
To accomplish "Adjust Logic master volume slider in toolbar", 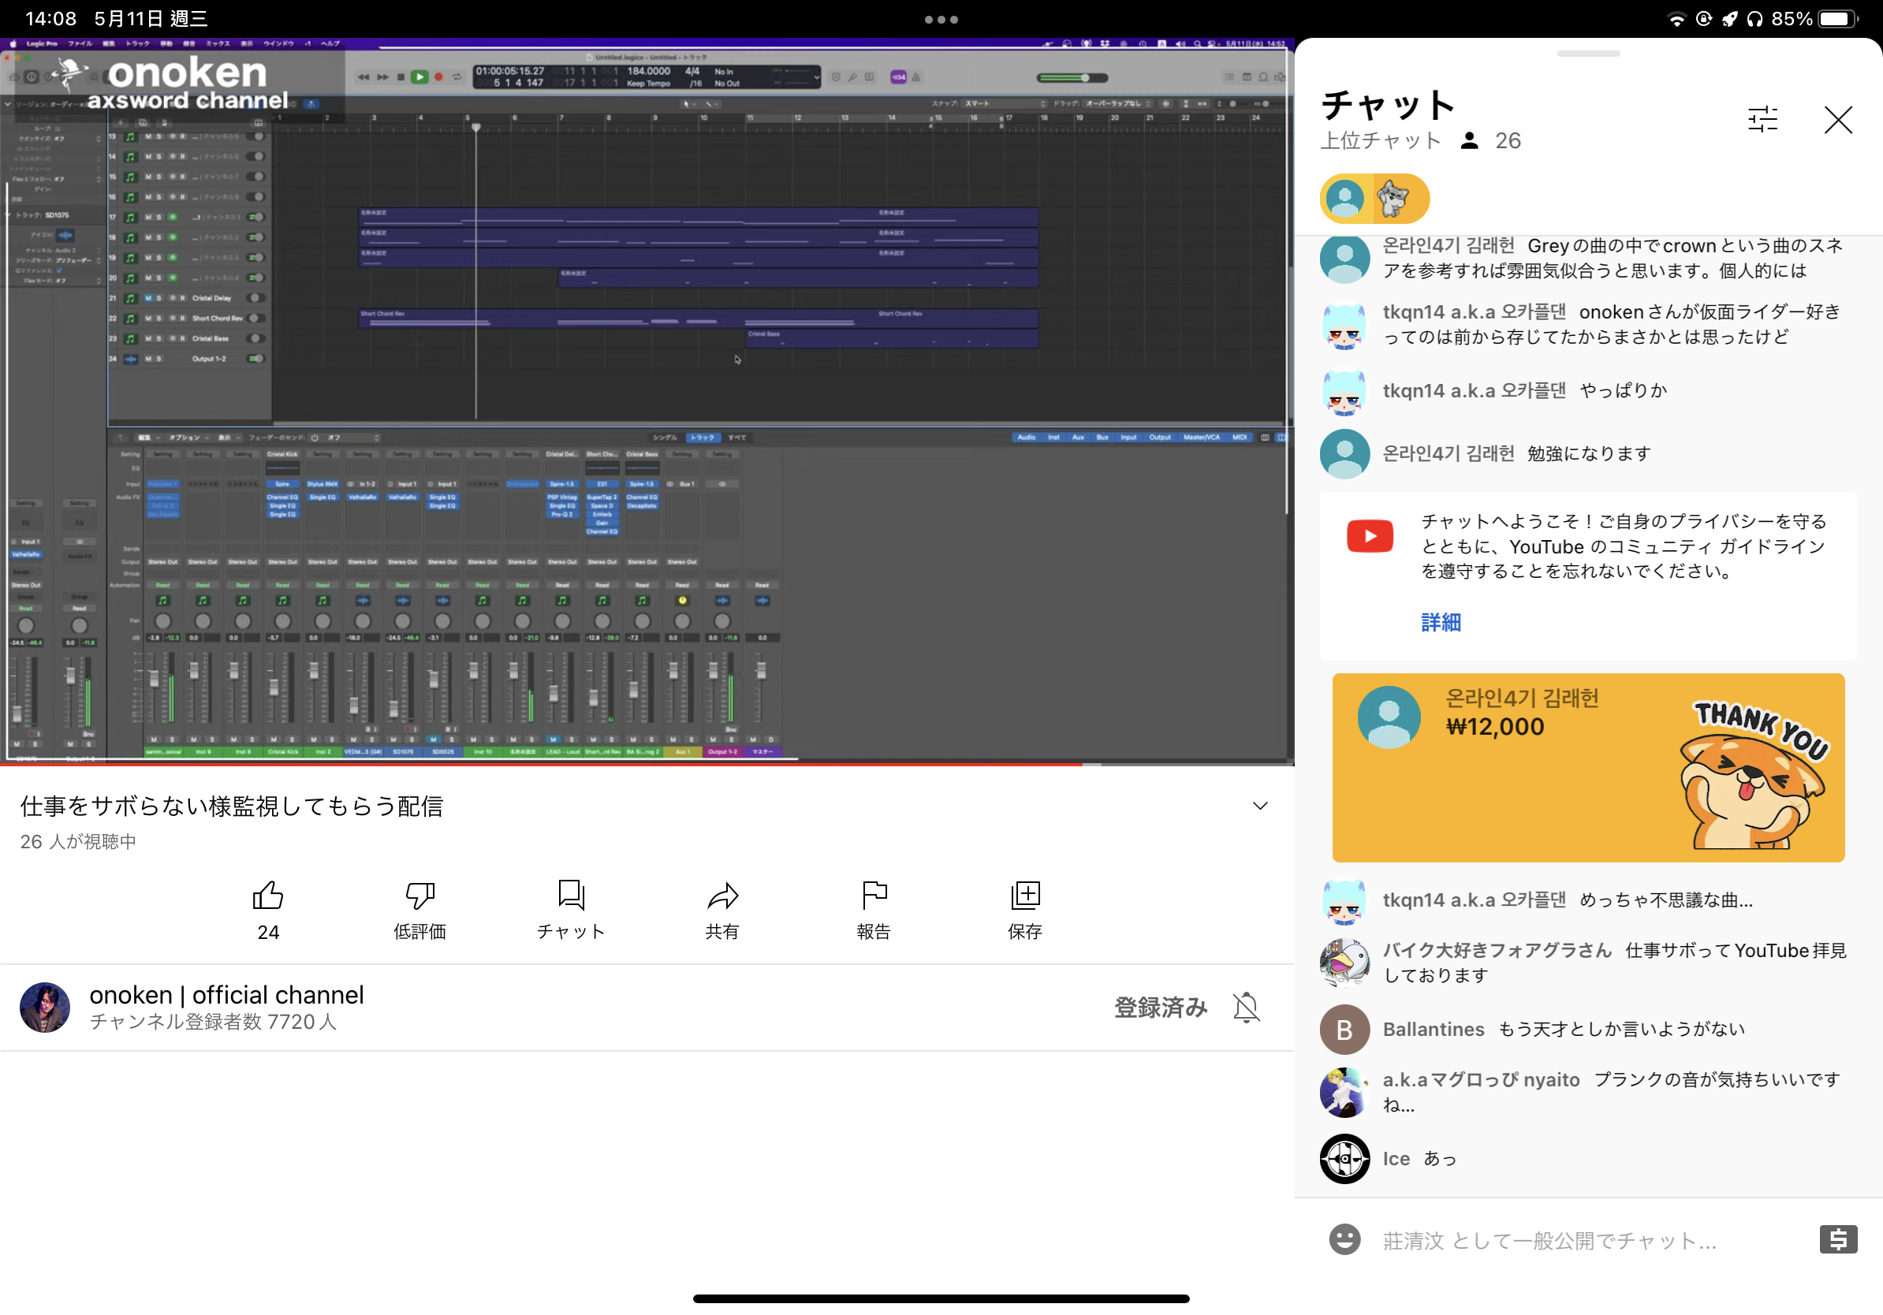I will tap(1072, 78).
